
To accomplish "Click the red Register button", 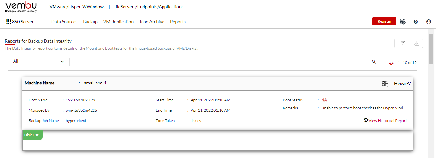I will 384,21.
